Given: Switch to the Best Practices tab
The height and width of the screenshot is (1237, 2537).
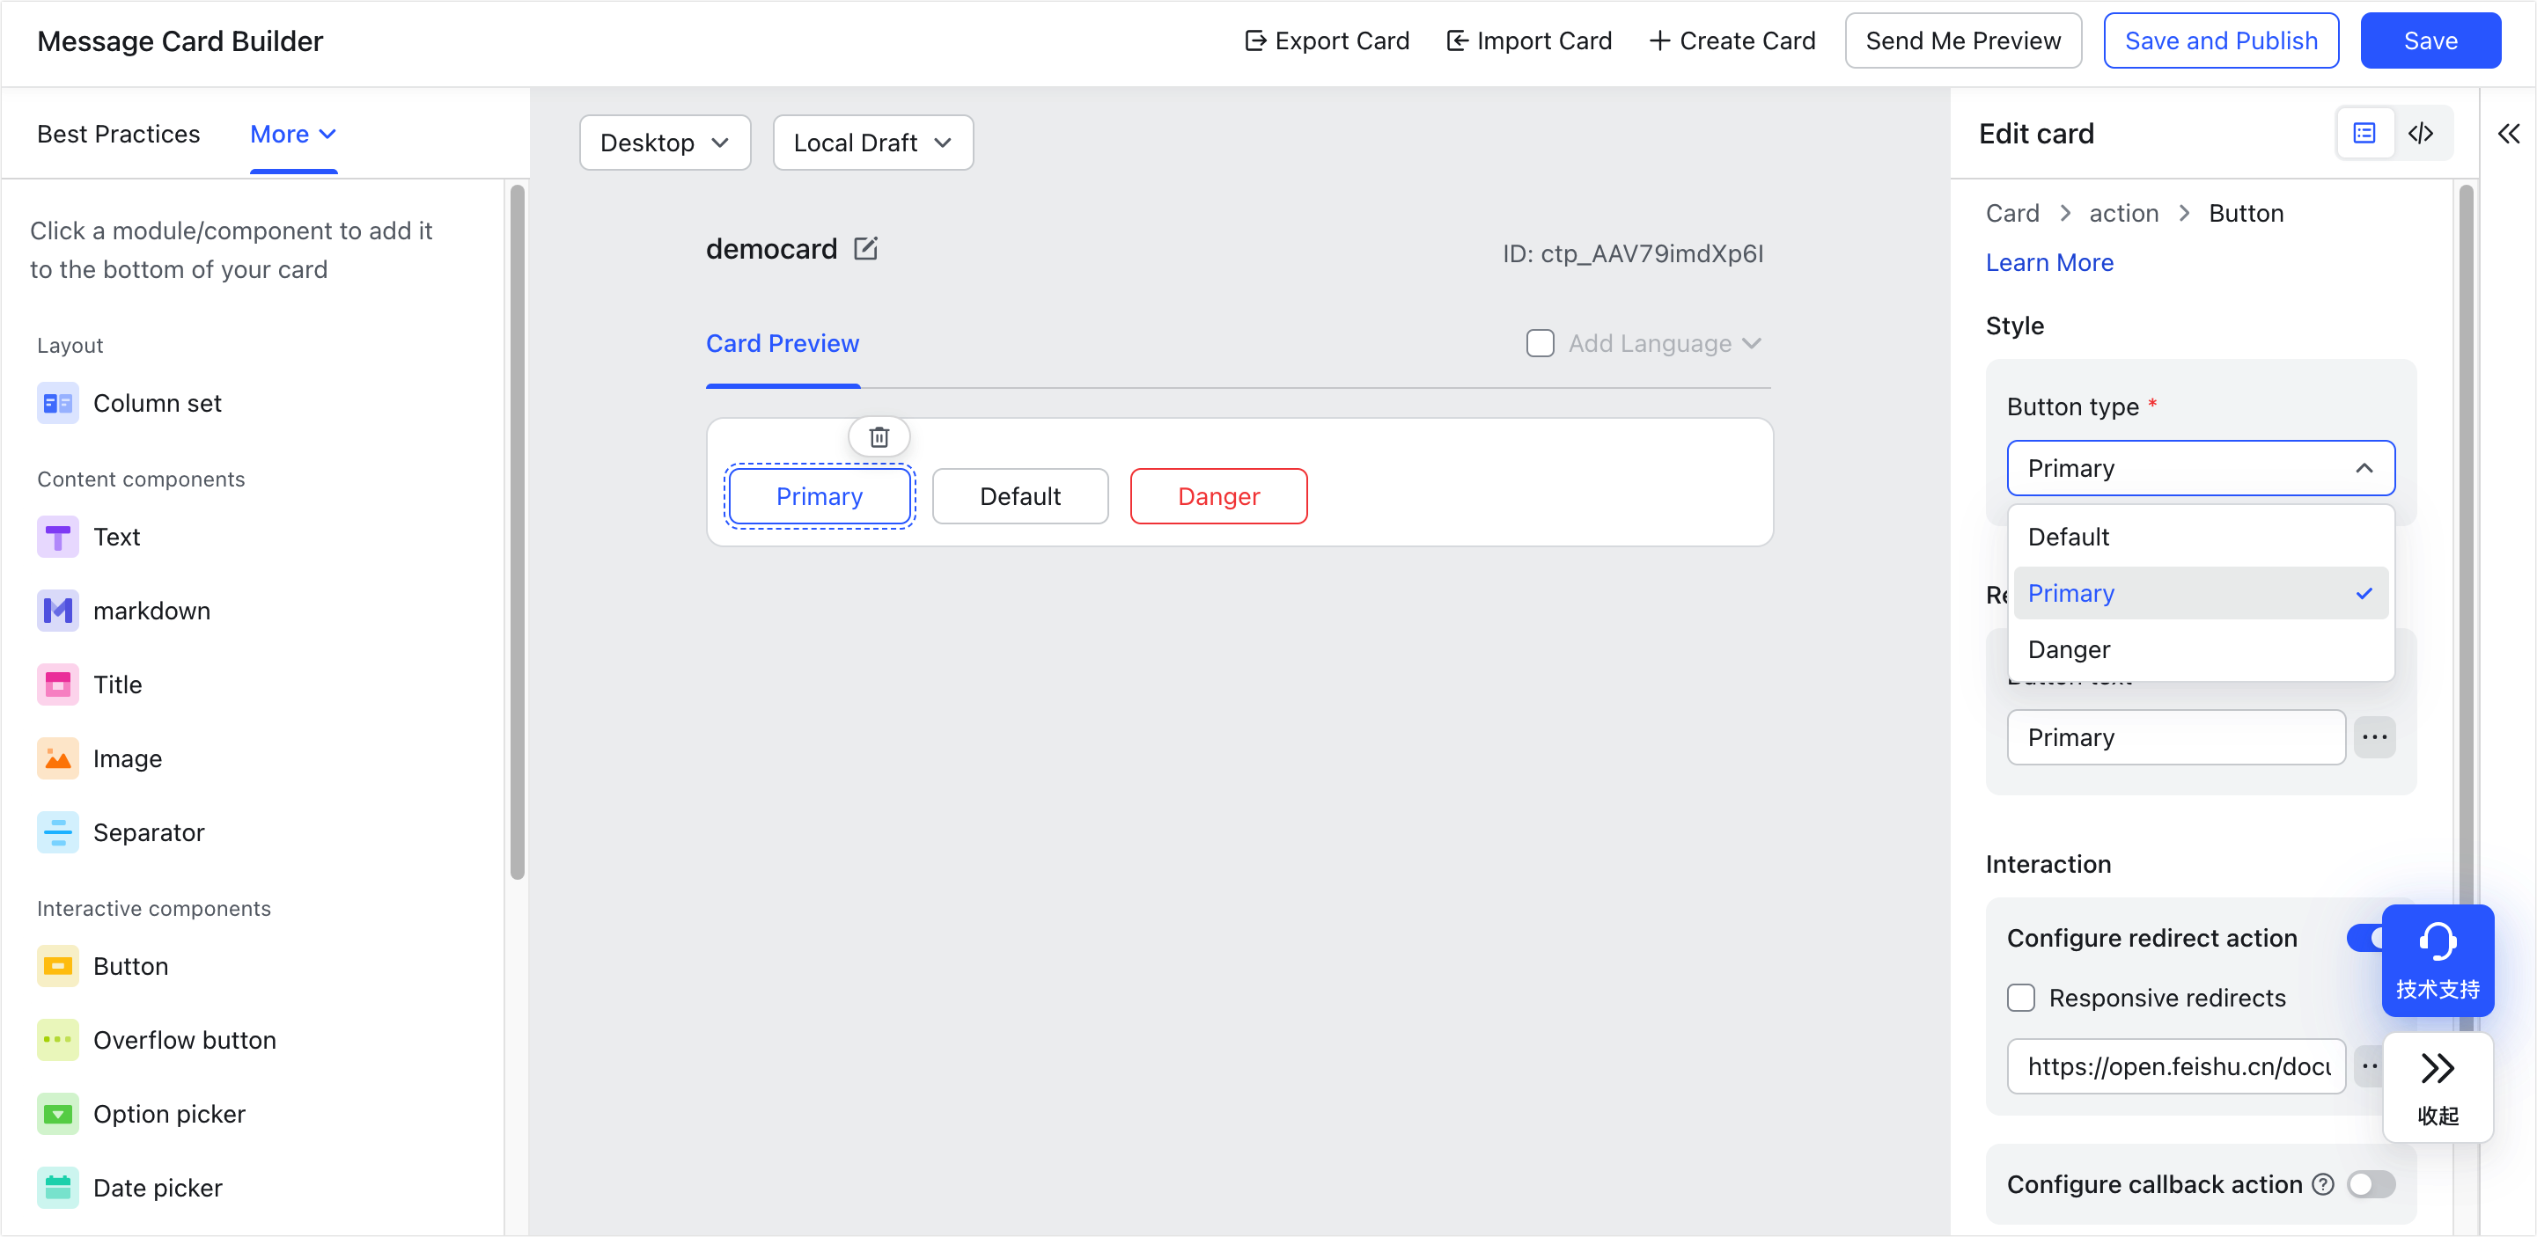Looking at the screenshot, I should [118, 134].
